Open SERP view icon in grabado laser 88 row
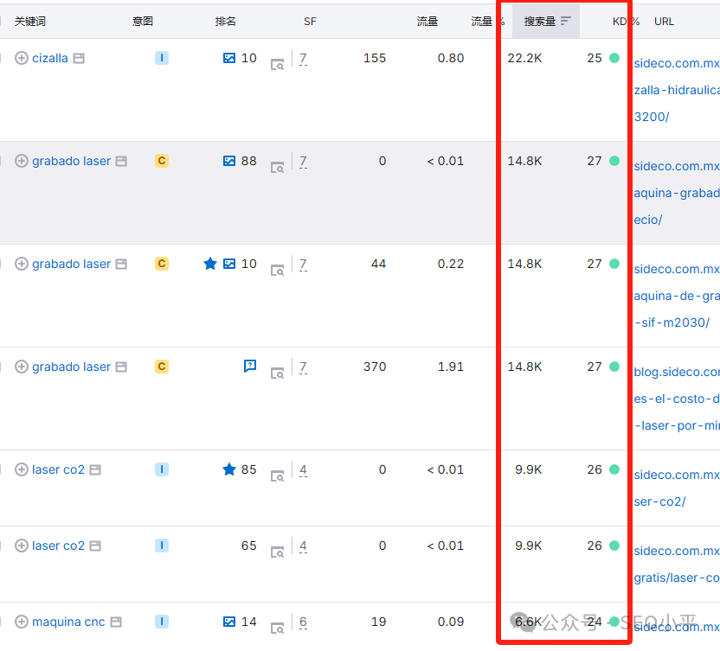 click(x=277, y=168)
